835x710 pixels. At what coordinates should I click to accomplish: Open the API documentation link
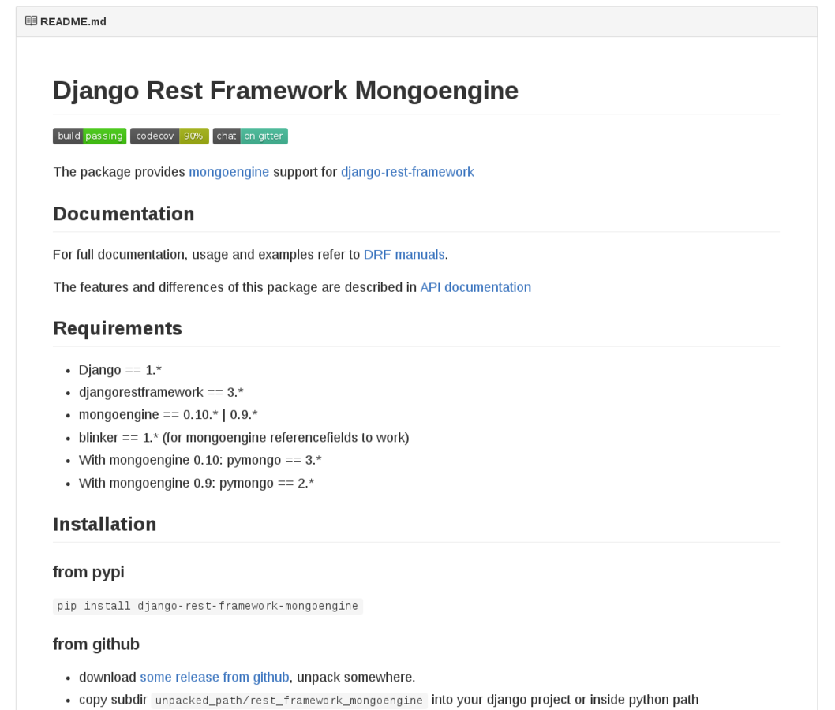(x=476, y=287)
